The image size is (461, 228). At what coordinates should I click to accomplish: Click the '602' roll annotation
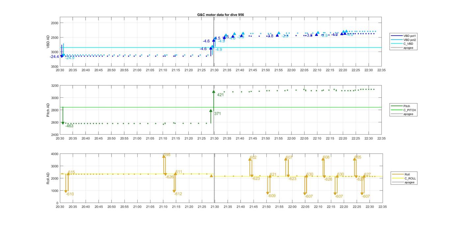pos(253,158)
